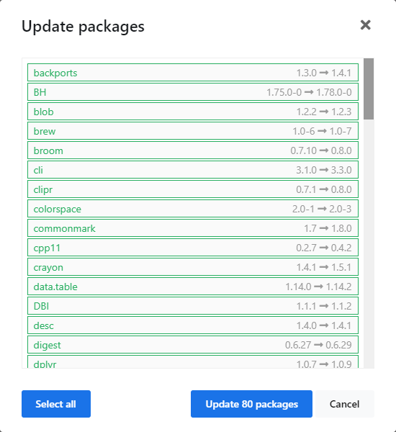Toggle the BH package selection
The image size is (396, 432).
(193, 92)
